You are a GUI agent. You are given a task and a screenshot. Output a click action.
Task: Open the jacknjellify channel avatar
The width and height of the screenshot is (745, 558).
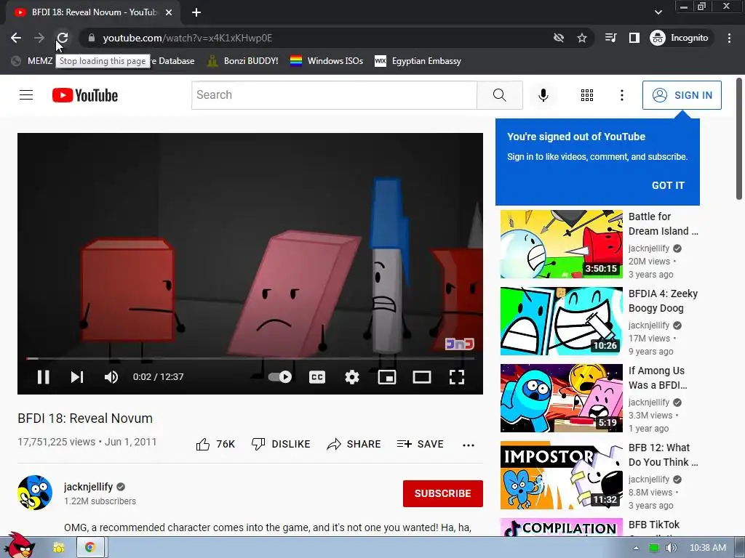pyautogui.click(x=35, y=493)
